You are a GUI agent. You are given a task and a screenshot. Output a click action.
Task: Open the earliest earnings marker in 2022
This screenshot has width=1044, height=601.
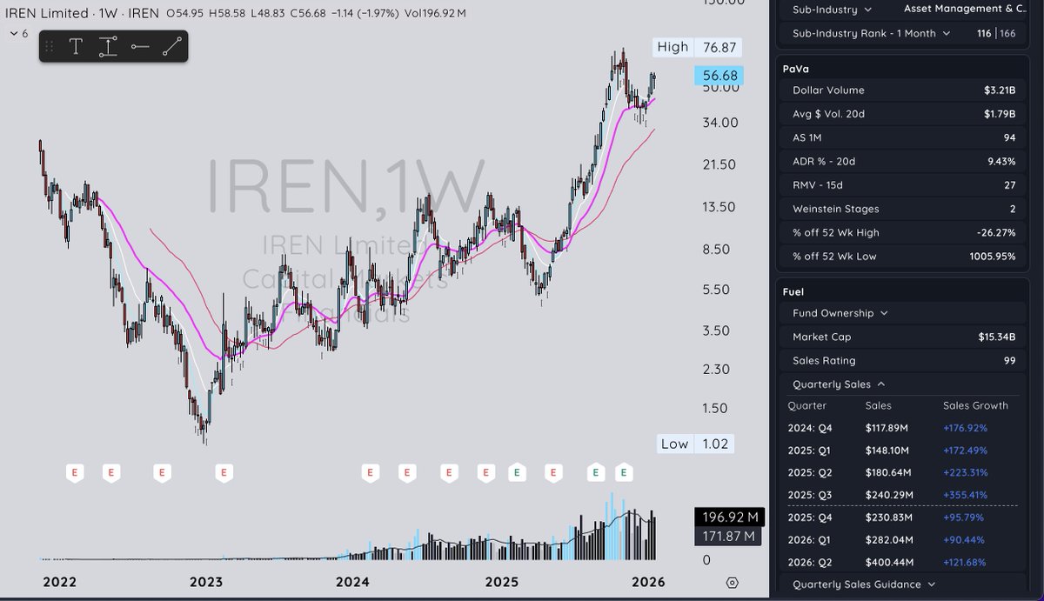76,472
